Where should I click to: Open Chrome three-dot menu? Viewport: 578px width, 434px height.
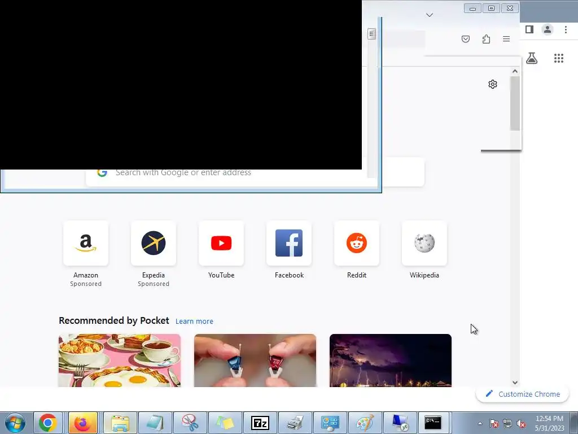point(566,29)
